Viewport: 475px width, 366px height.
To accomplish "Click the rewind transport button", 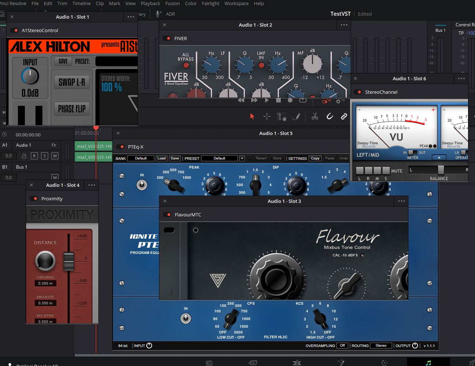I will tap(241, 100).
